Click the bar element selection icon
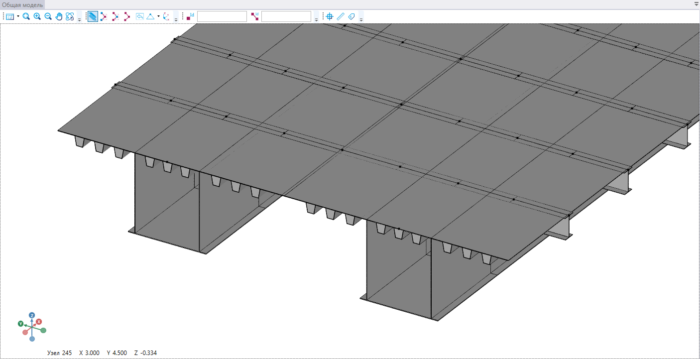Image resolution: width=700 pixels, height=359 pixels. (x=127, y=16)
